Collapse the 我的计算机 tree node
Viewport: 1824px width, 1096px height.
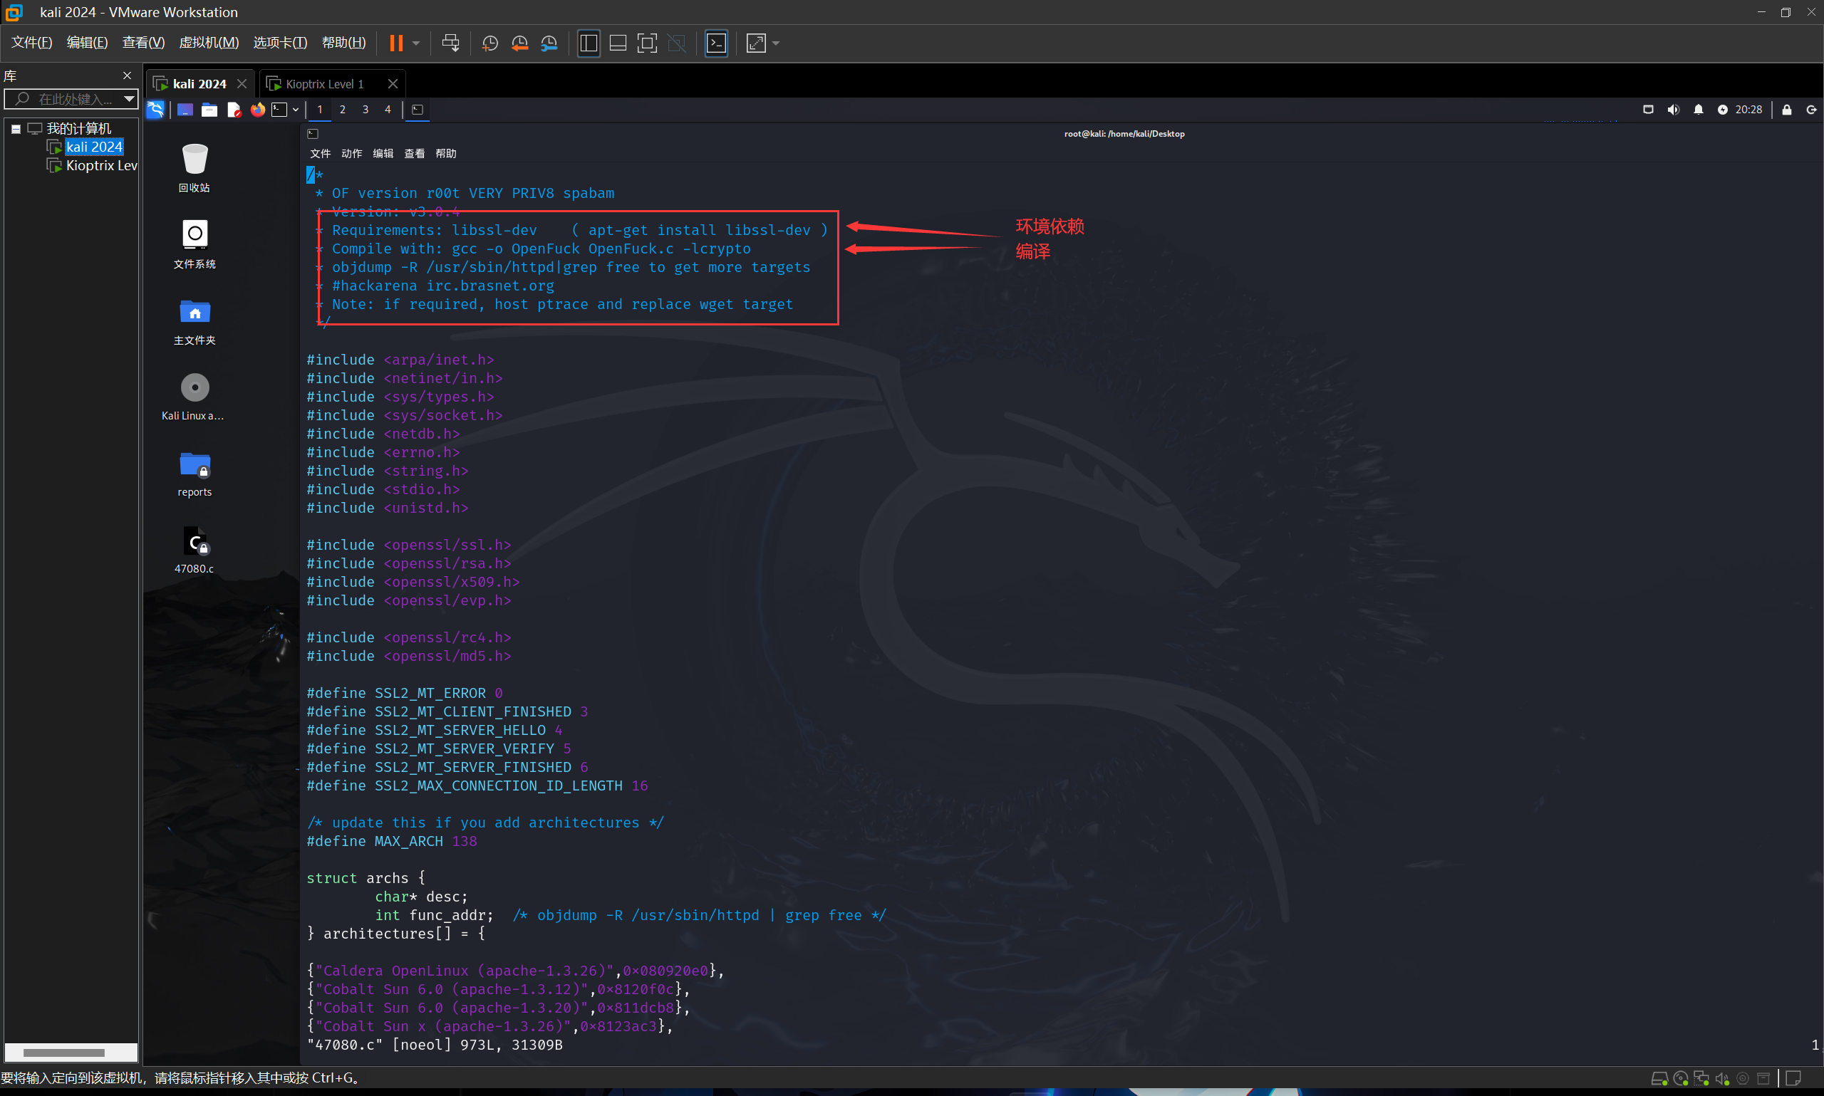[16, 128]
